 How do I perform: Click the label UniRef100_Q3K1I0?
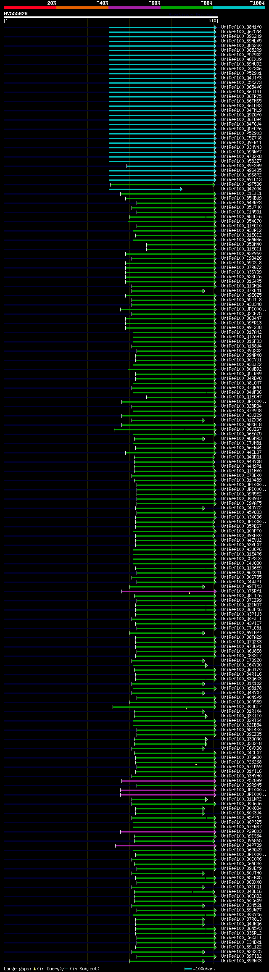click(x=241, y=716)
